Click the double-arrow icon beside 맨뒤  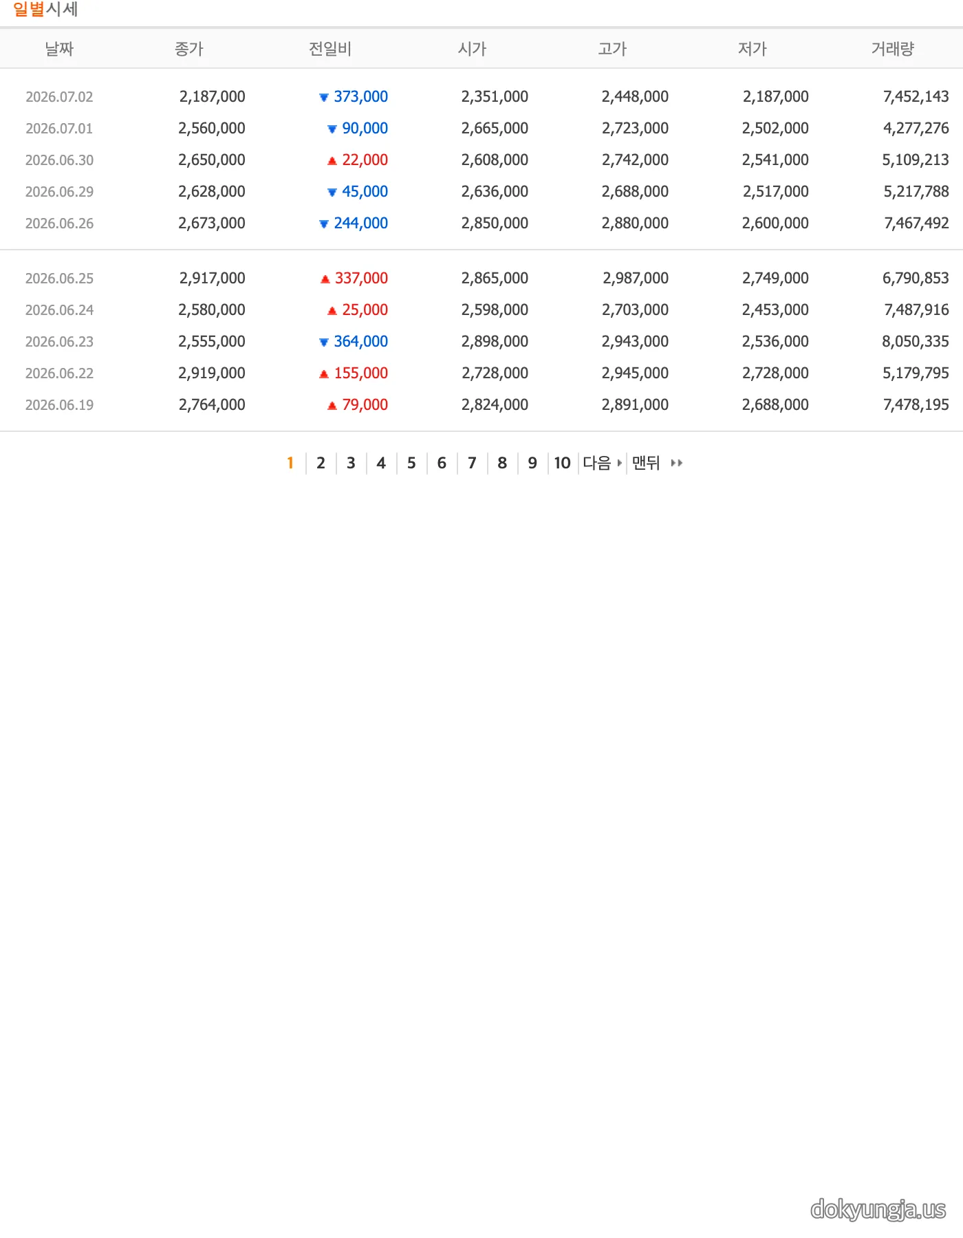677,464
